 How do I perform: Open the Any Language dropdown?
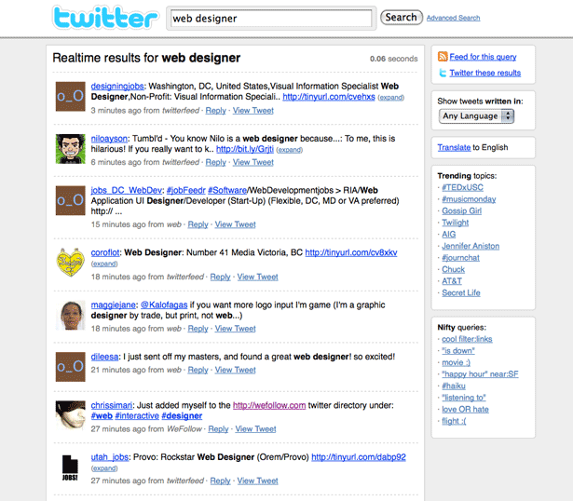coord(476,116)
